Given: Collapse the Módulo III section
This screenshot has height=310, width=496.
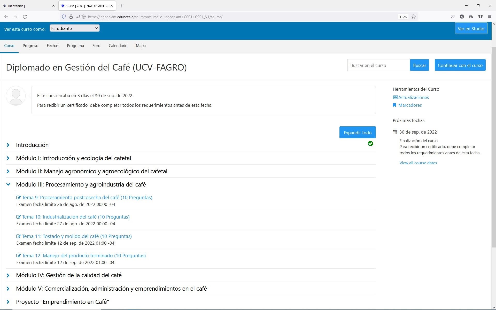Looking at the screenshot, I should pyautogui.click(x=8, y=184).
